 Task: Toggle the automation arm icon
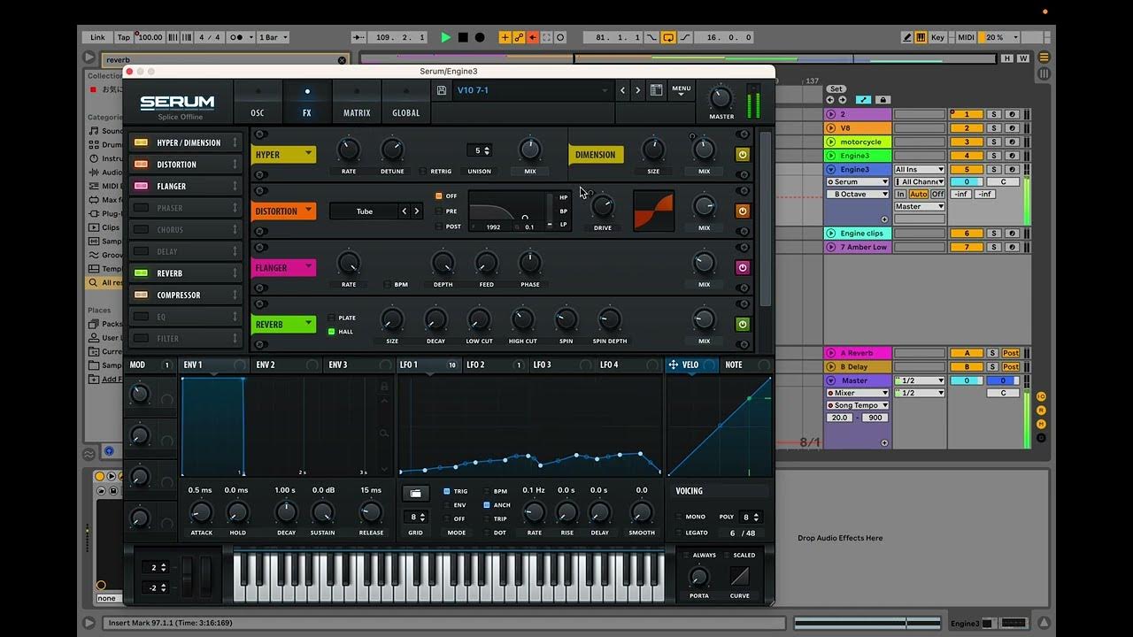(519, 37)
